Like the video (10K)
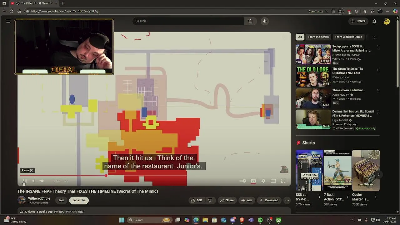Viewport: 400px width, 225px height. [197, 200]
